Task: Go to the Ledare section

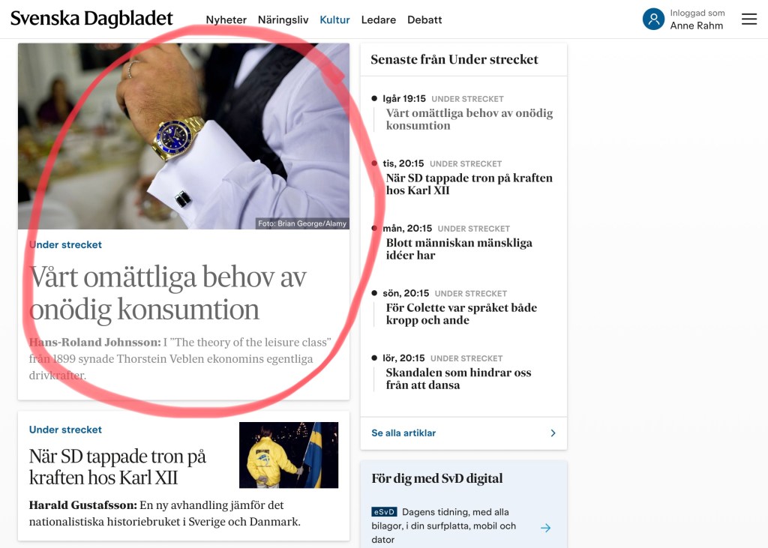Action: coord(378,19)
